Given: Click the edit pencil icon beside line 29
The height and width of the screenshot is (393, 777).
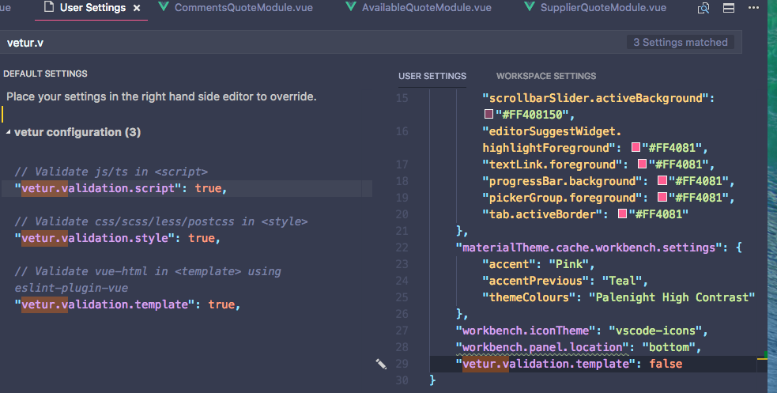Looking at the screenshot, I should click(381, 365).
